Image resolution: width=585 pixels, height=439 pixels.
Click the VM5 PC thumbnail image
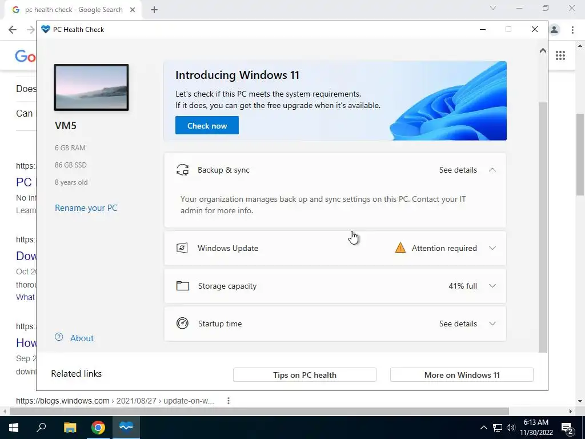pos(91,87)
